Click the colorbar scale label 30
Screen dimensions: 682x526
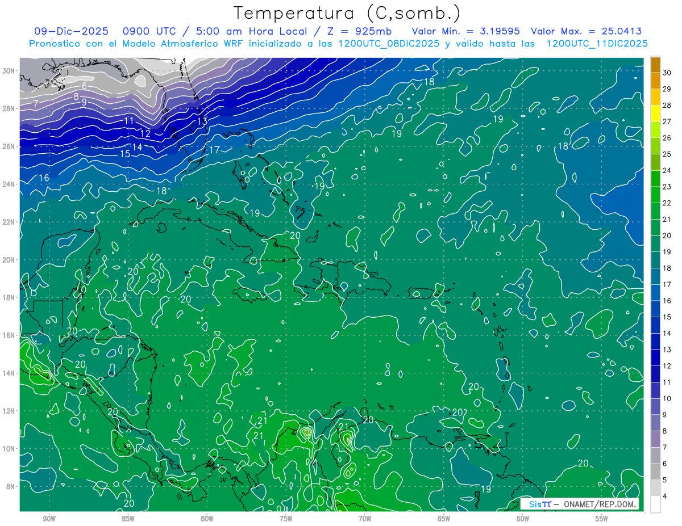[667, 73]
